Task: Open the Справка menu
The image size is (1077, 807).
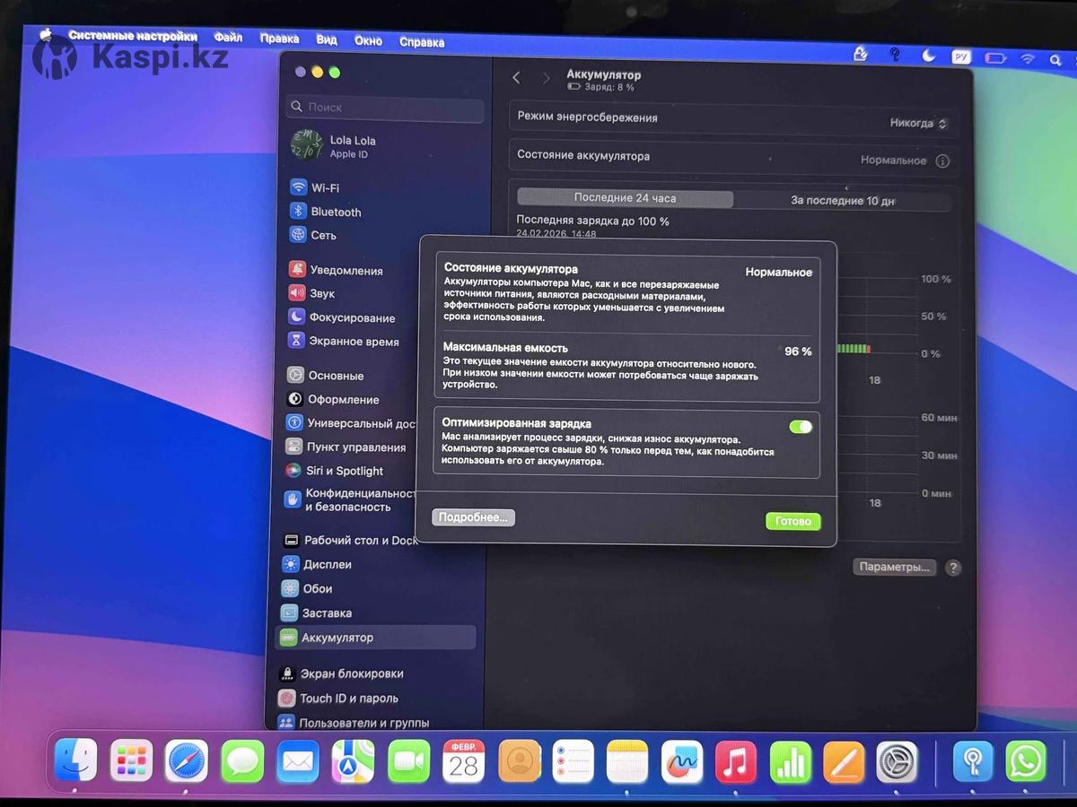Action: point(421,41)
